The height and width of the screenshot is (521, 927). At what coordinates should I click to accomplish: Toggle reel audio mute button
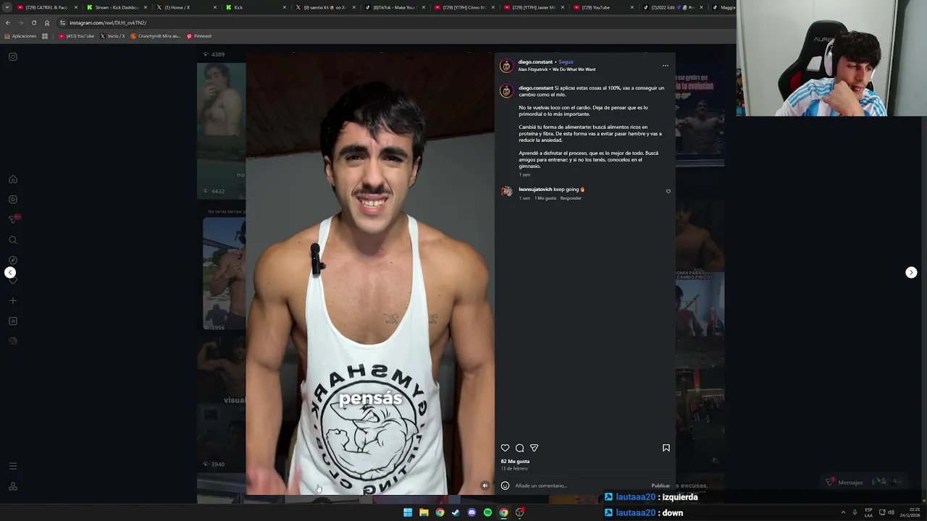485,486
